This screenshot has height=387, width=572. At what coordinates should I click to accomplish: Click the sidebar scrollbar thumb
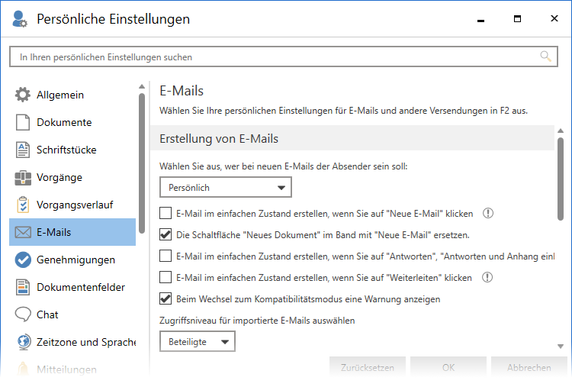pos(142,163)
